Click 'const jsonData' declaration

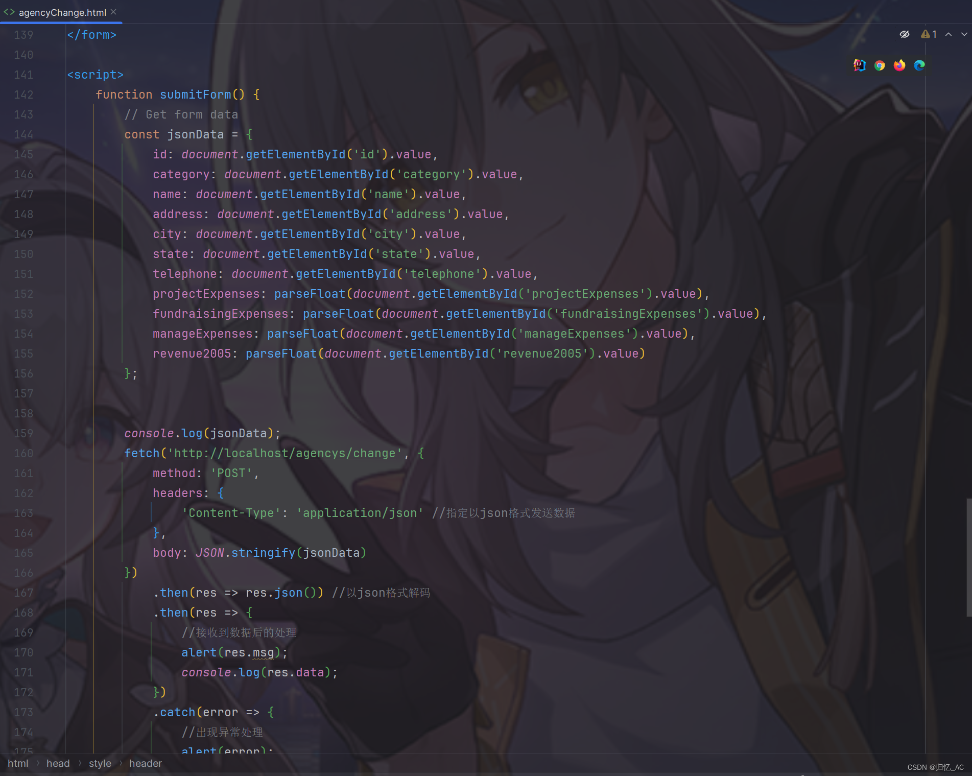click(174, 134)
